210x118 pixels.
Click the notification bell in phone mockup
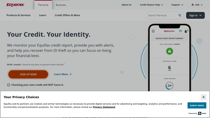186,31
